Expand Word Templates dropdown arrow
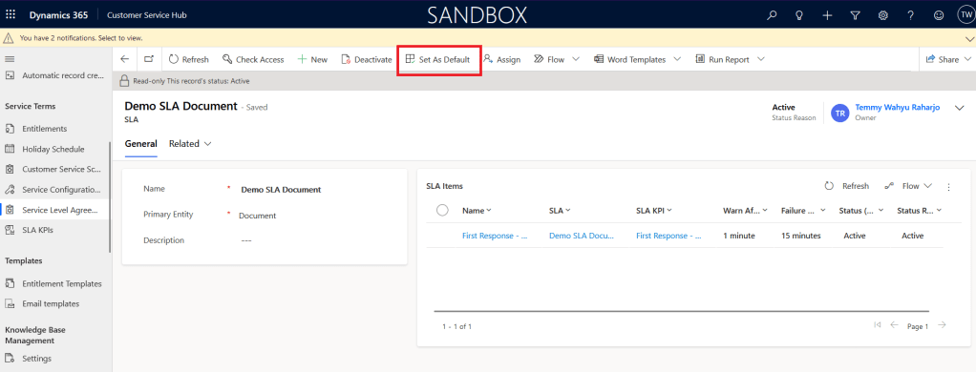Image resolution: width=976 pixels, height=372 pixels. [x=677, y=60]
